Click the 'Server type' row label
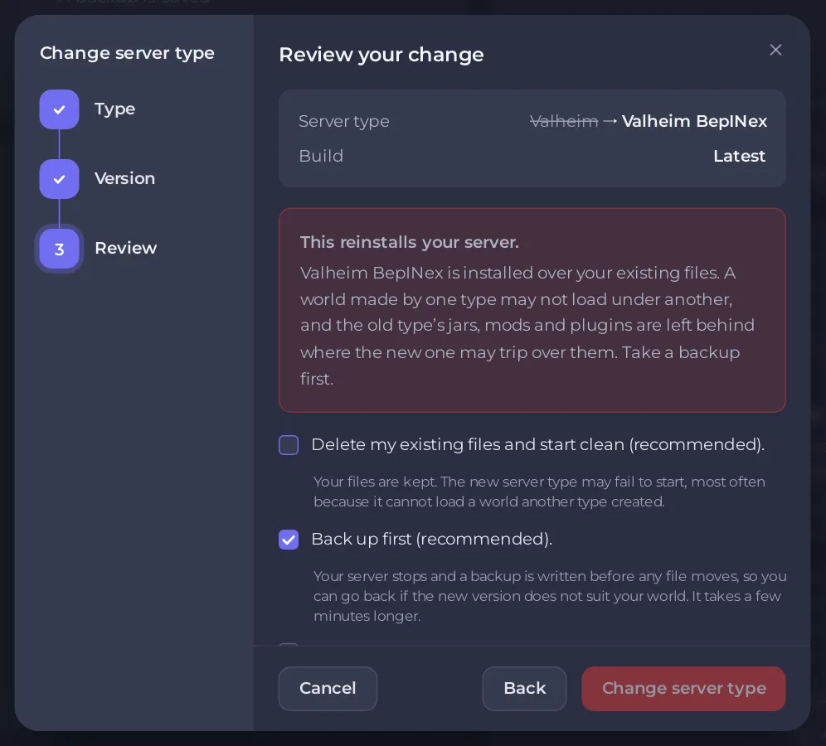This screenshot has width=826, height=746. (x=344, y=122)
